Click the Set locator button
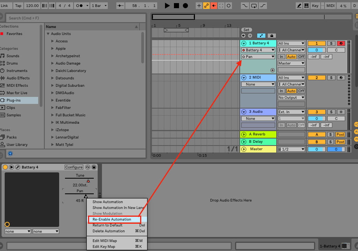Viewport: 358px width, 251px height. click(x=246, y=30)
